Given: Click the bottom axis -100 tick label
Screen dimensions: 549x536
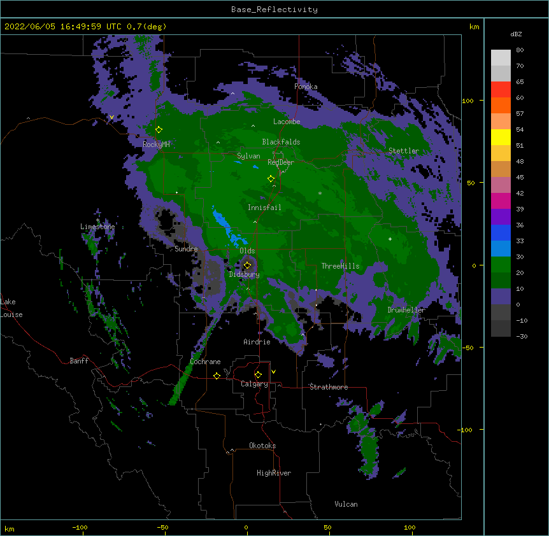Looking at the screenshot, I should [80, 527].
